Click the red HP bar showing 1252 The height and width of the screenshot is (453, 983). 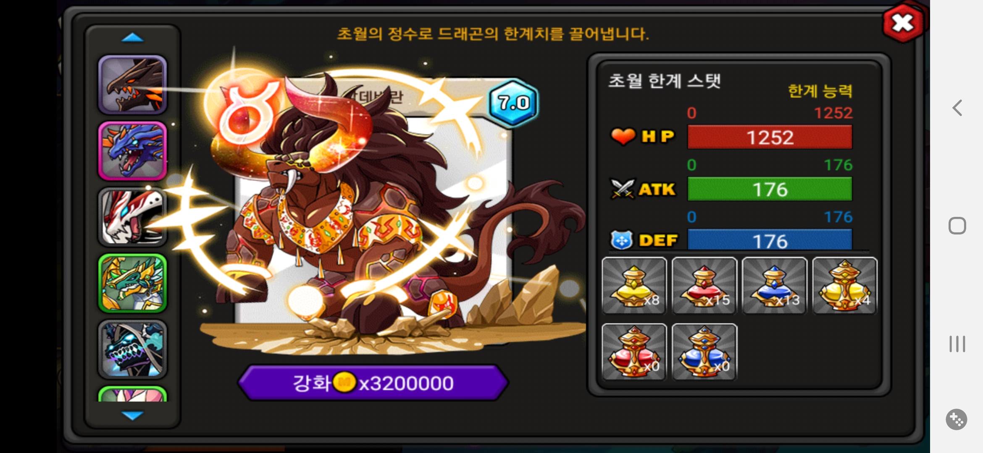pyautogui.click(x=770, y=137)
